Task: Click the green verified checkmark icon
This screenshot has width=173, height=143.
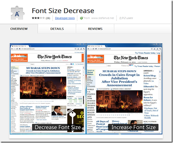Action: pos(82,18)
